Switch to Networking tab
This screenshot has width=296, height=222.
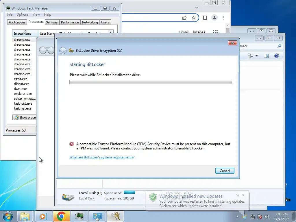[x=90, y=22]
